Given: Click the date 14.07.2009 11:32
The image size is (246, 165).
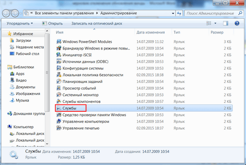Looking at the screenshot, I should [150, 41].
